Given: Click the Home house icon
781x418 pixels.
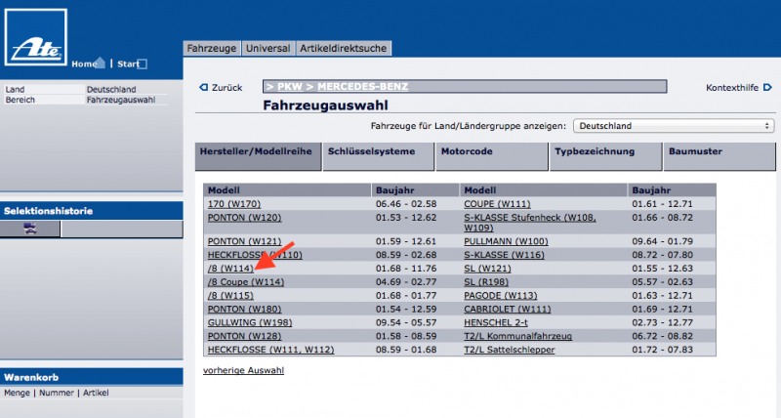Looking at the screenshot, I should tap(100, 63).
